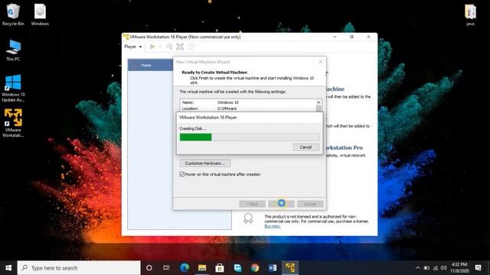490x275 pixels.
Task: Open the taskbar icon right of Store
Action: [x=237, y=268]
